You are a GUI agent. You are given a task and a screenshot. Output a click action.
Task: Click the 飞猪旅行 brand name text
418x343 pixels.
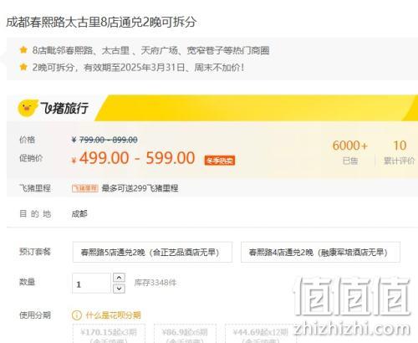(64, 108)
